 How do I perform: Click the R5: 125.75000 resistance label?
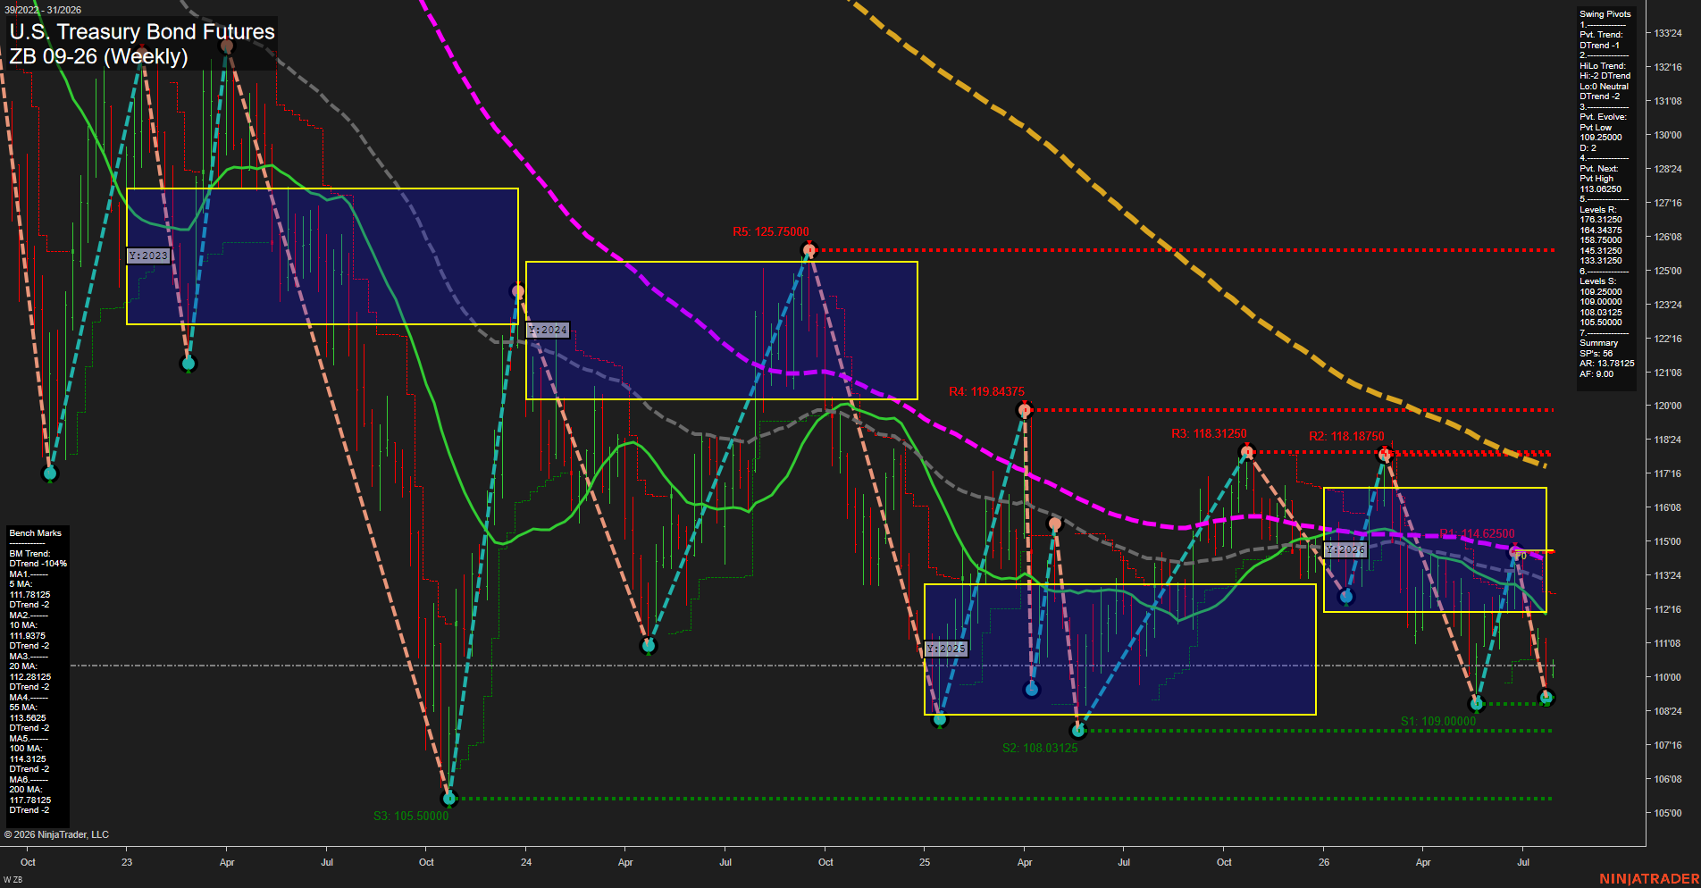[771, 231]
